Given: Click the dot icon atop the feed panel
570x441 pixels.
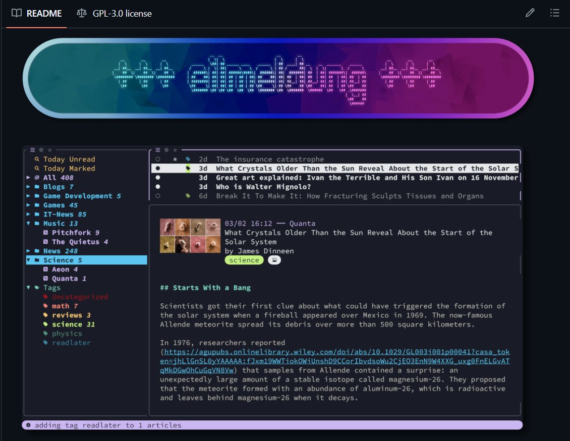Looking at the screenshot, I should [41, 150].
